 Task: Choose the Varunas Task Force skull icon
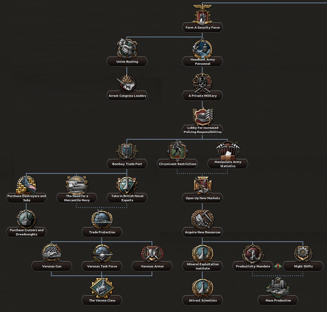click(102, 253)
